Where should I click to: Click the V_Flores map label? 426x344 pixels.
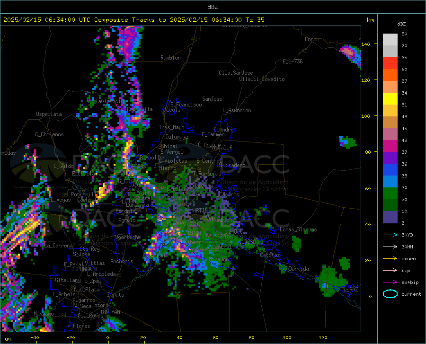click(79, 326)
